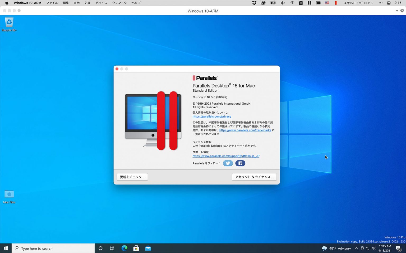406x253 pixels.
Task: Click the volume speaker icon in the tray
Action: (x=374, y=248)
